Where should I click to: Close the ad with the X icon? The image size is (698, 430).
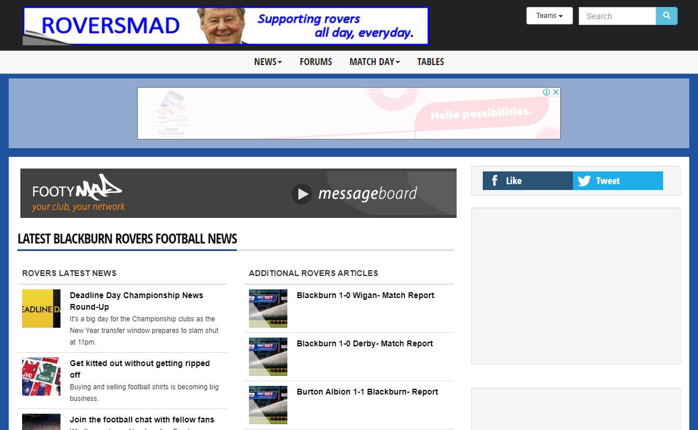point(555,92)
